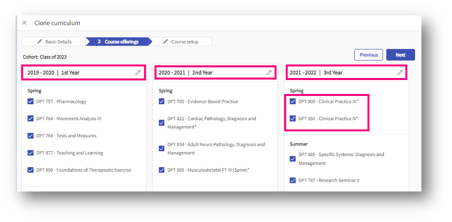Select the Course offerings step
The width and height of the screenshot is (452, 222).
tap(118, 42)
